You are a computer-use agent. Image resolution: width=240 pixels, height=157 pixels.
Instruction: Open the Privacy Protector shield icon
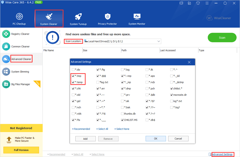(x=108, y=16)
